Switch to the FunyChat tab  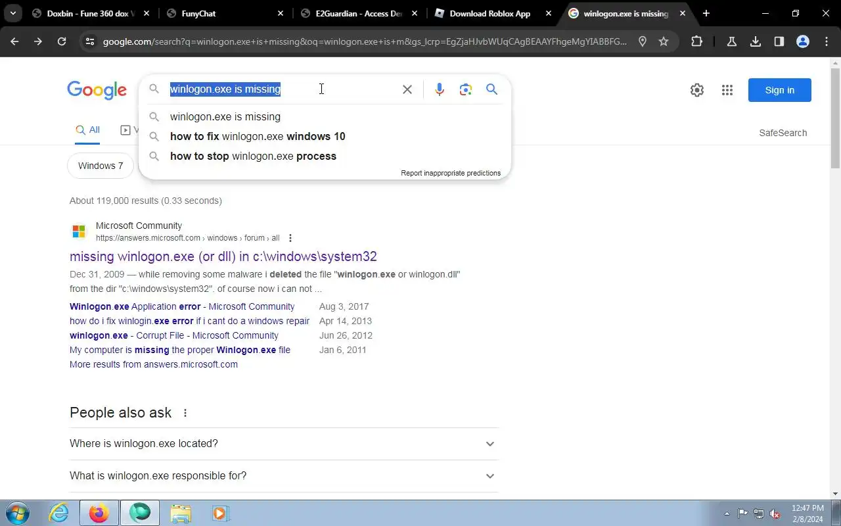[x=225, y=13]
